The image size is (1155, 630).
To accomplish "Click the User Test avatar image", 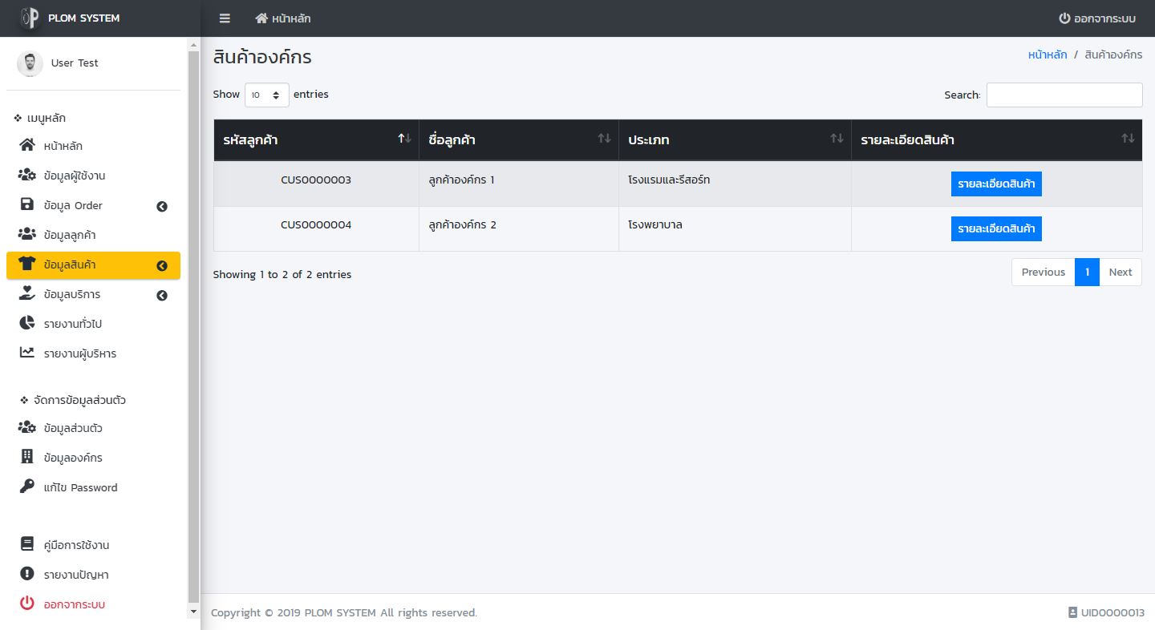I will click(x=30, y=63).
